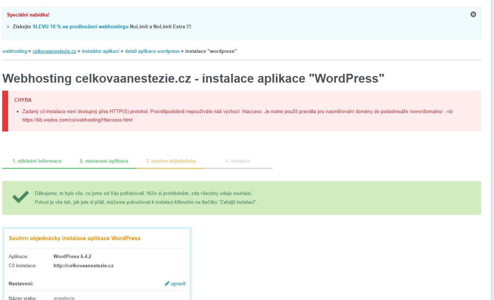Close the Speciální nabídka banner

[x=473, y=14]
